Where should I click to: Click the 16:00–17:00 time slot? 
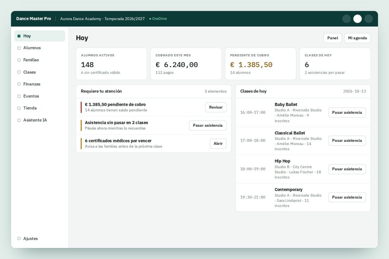[253, 112]
